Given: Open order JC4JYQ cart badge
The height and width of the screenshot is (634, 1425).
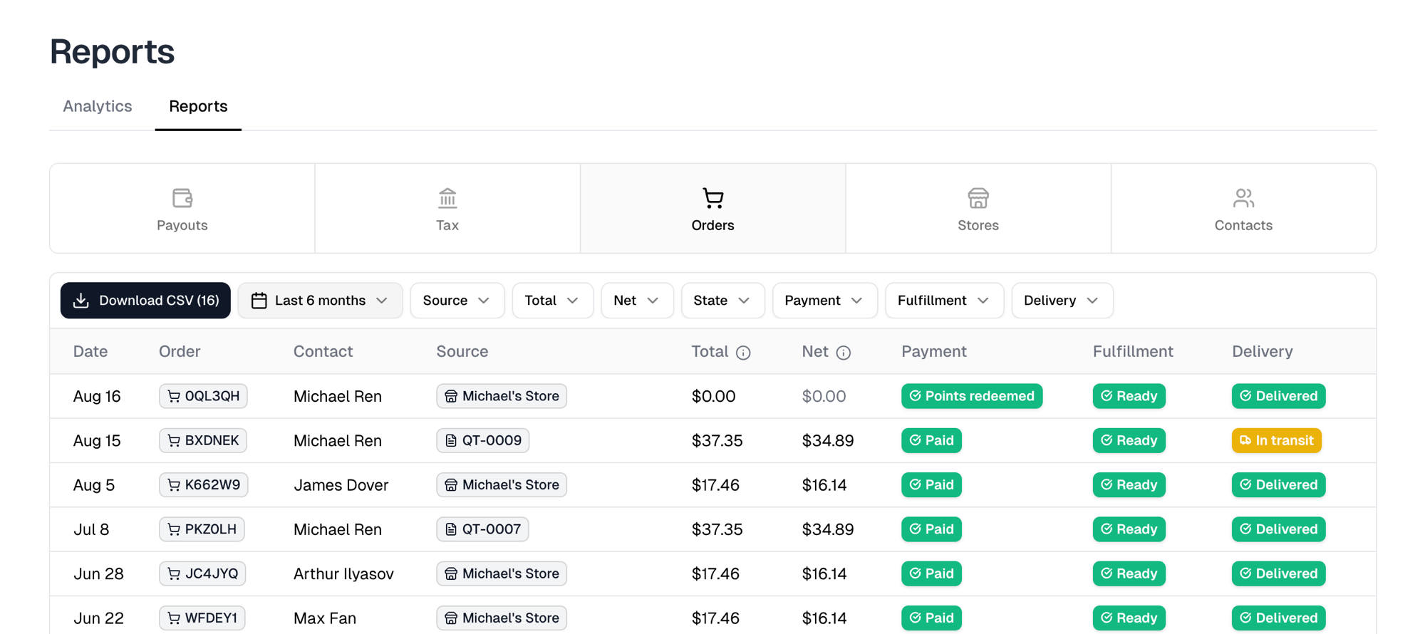Looking at the screenshot, I should tap(202, 573).
